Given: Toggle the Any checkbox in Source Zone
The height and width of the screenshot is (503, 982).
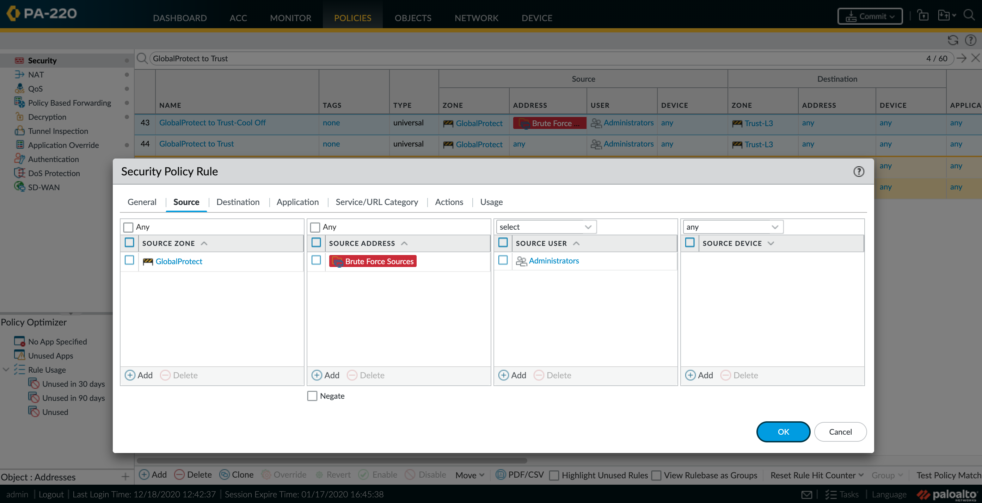Looking at the screenshot, I should click(x=128, y=226).
